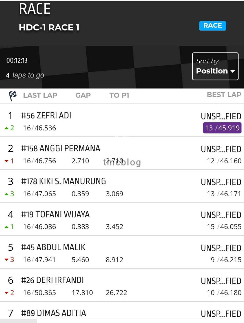Screen dimensions: 244x323
Task: Click the blue RACE badge
Action: (212, 26)
